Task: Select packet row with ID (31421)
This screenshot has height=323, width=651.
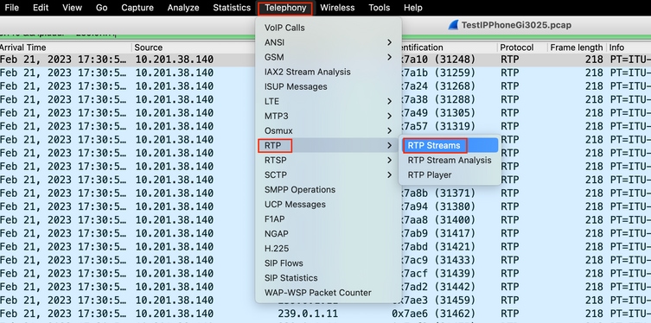Action: click(x=325, y=247)
